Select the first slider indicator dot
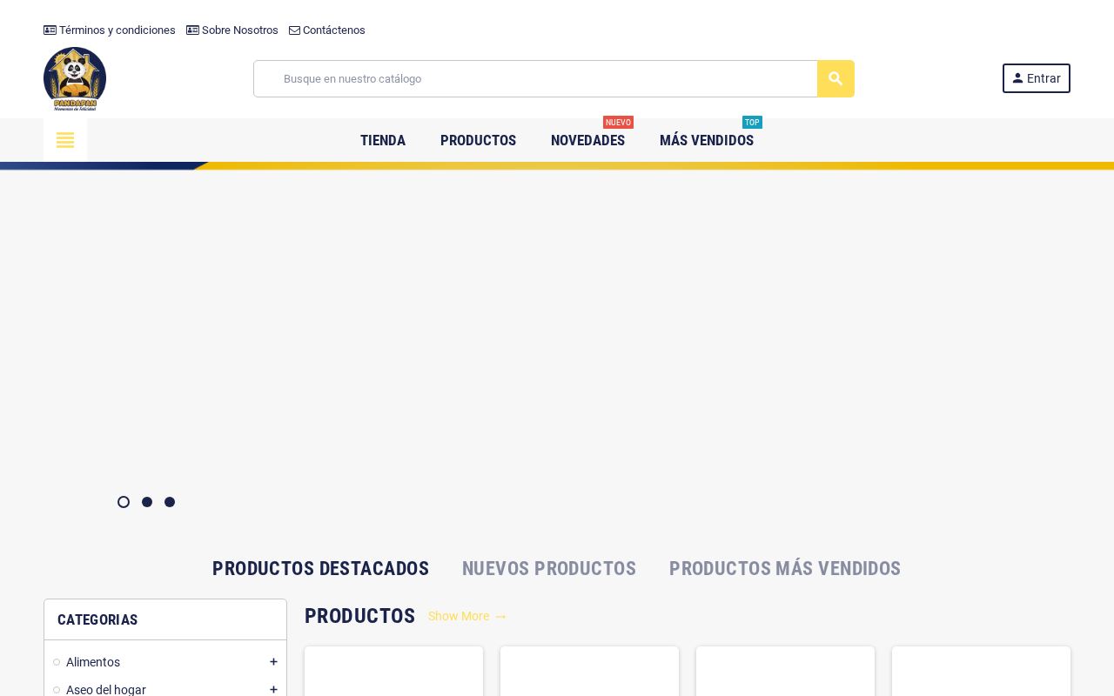The width and height of the screenshot is (1114, 696). point(124,502)
